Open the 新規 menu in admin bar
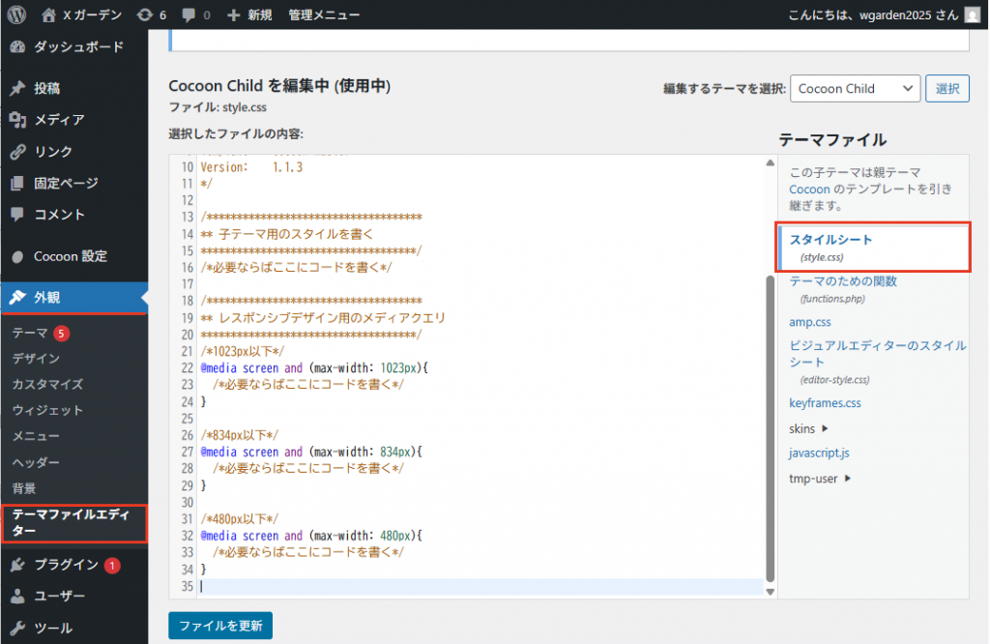This screenshot has width=990, height=644. [249, 15]
